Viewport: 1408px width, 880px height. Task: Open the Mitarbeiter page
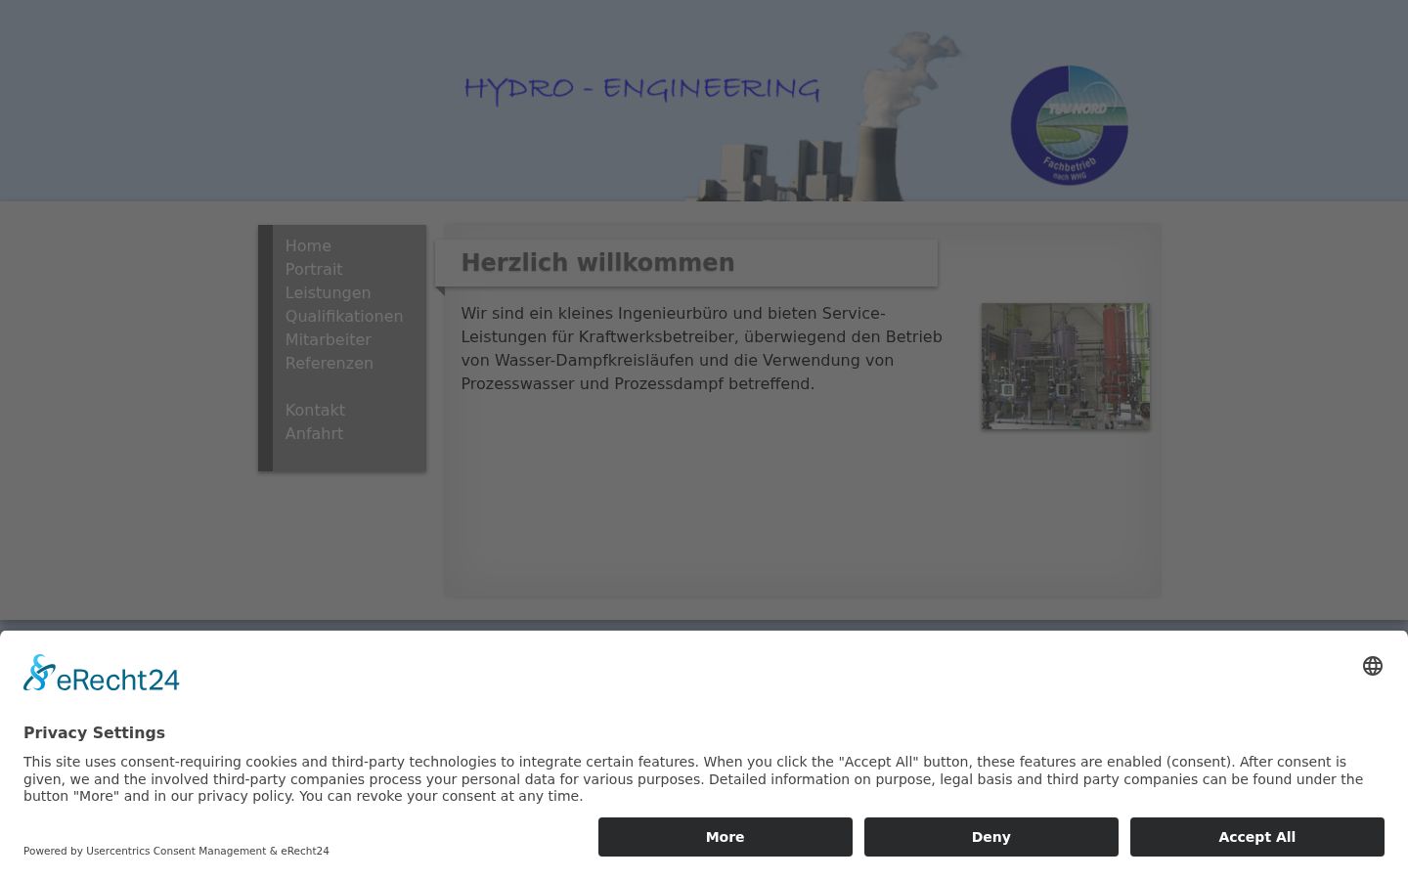coord(329,340)
